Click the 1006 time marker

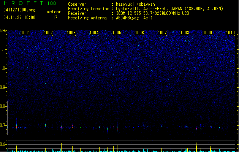[x=139, y=33]
